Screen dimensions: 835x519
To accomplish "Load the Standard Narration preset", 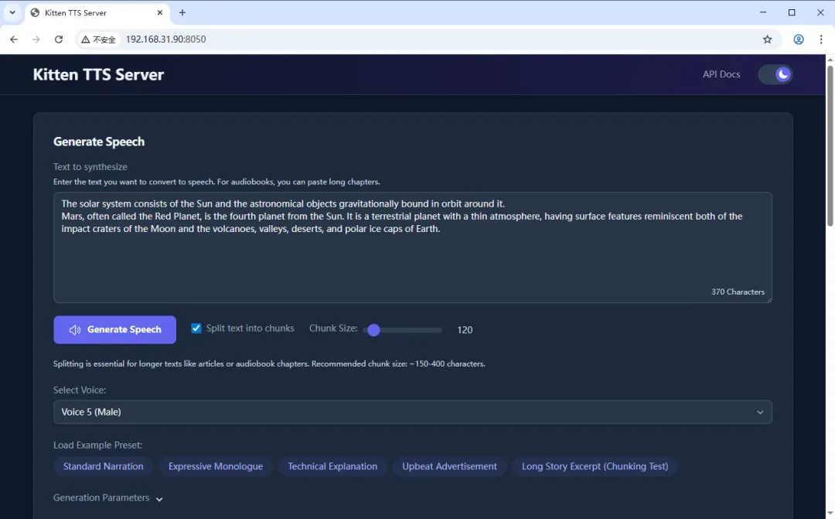I will (103, 466).
